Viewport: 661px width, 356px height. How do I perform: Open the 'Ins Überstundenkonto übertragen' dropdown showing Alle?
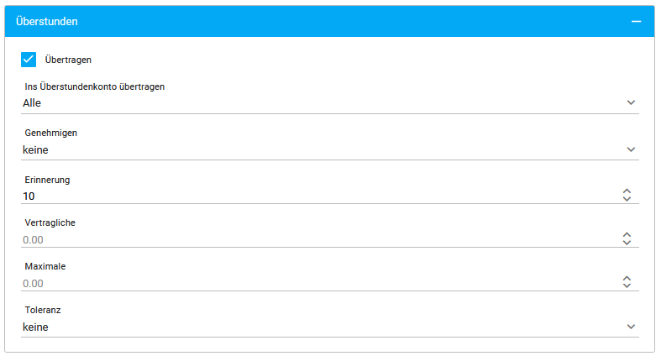[319, 103]
